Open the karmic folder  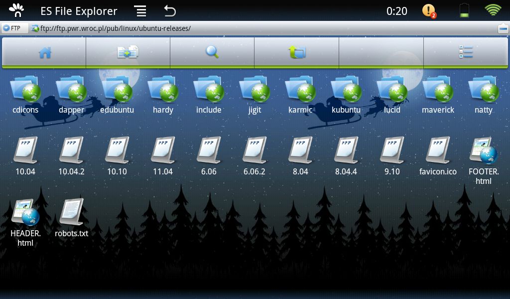300,95
